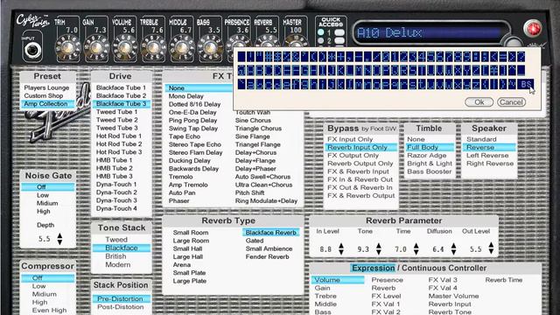560x315 pixels.
Task: Select Quick Access button 2
Action: (339, 41)
